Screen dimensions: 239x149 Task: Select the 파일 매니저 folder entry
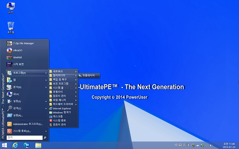[63, 100]
